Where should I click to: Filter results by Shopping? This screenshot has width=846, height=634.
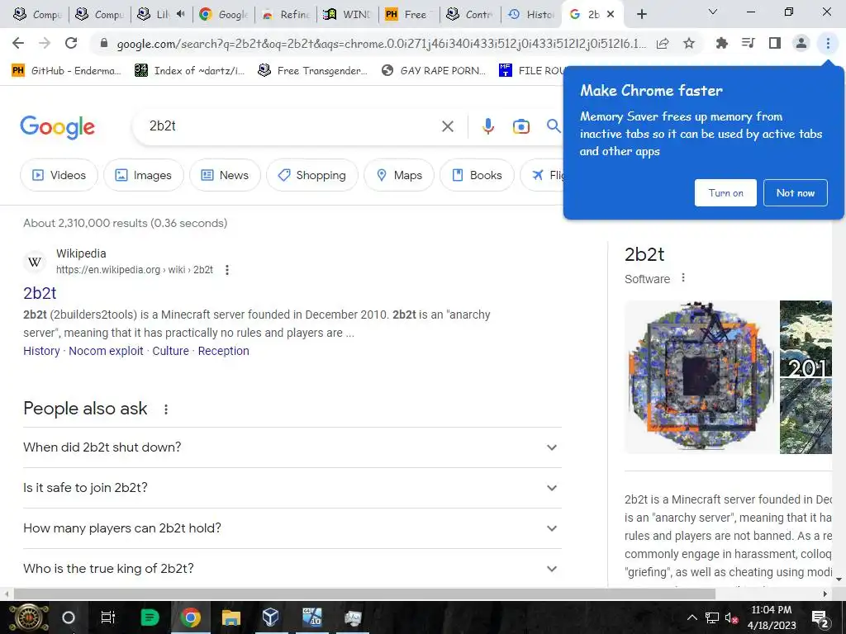click(x=311, y=175)
